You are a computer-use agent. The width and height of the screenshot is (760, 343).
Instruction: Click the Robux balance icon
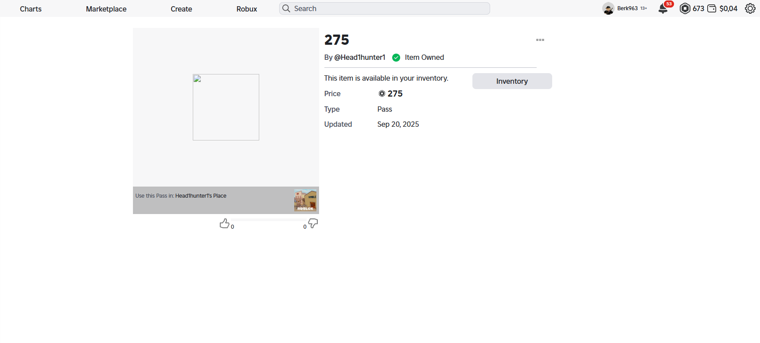(685, 8)
